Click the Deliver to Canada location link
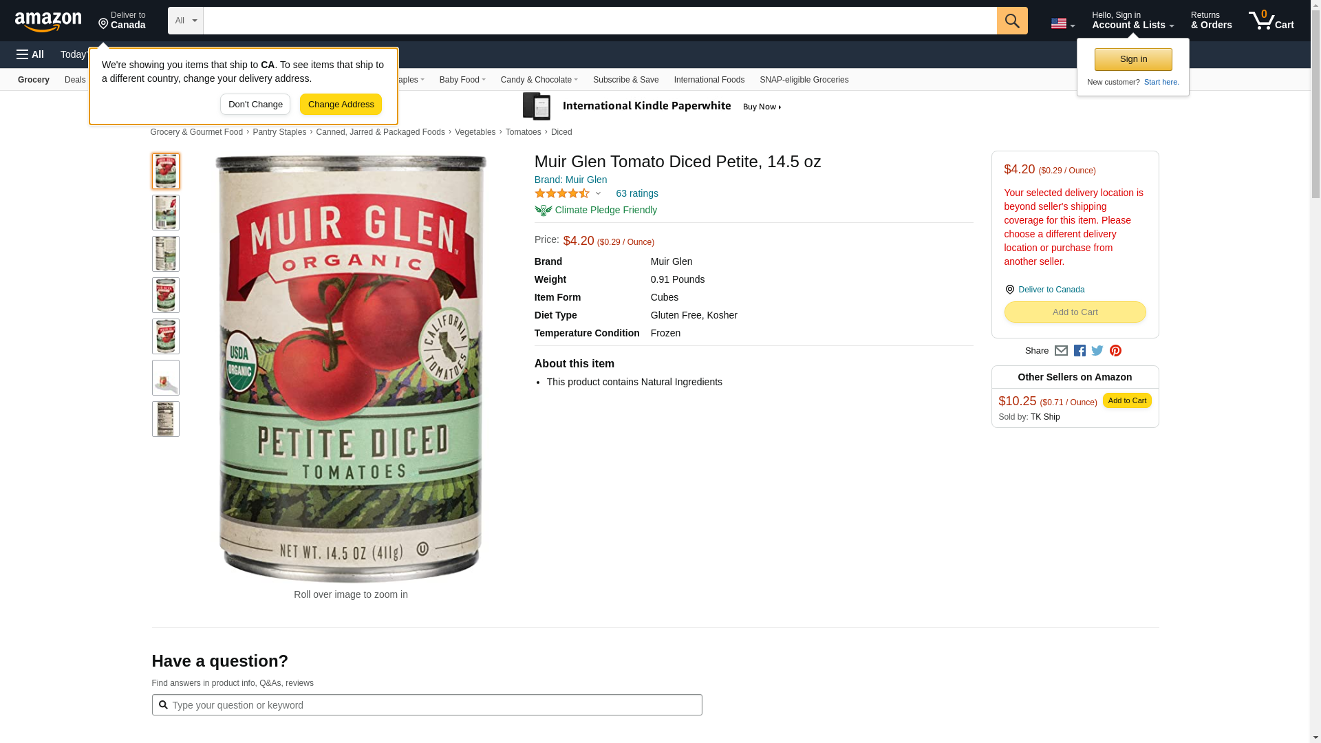The width and height of the screenshot is (1321, 743). (1051, 290)
